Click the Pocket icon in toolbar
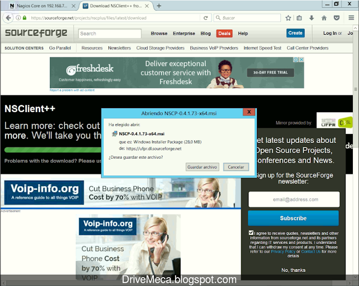Screen dimensions: 359x286 [x=337, y=18]
